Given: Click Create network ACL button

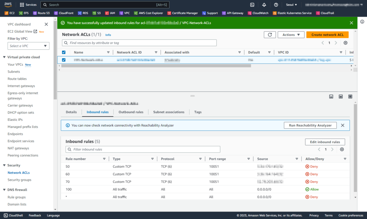Looking at the screenshot, I should (328, 35).
